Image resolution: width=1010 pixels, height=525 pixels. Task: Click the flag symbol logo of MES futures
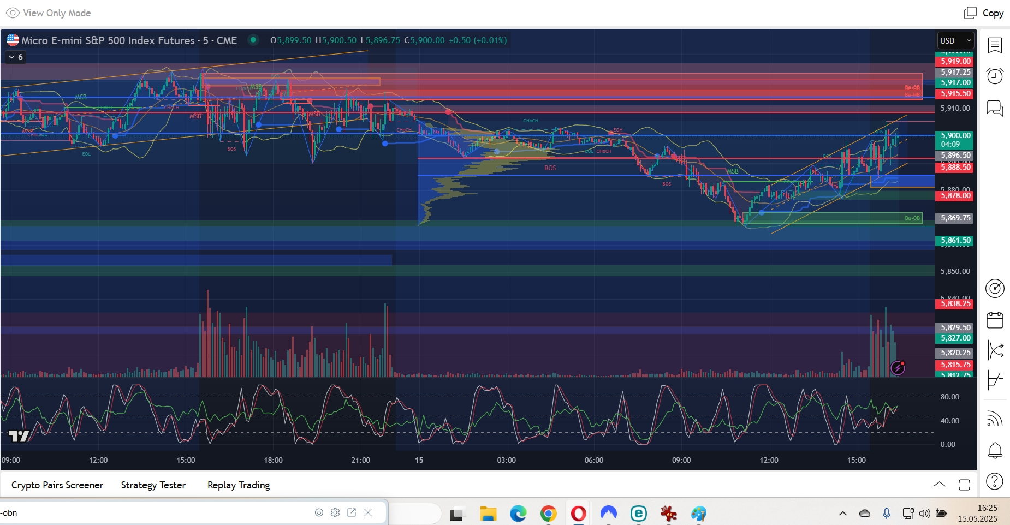tap(13, 40)
